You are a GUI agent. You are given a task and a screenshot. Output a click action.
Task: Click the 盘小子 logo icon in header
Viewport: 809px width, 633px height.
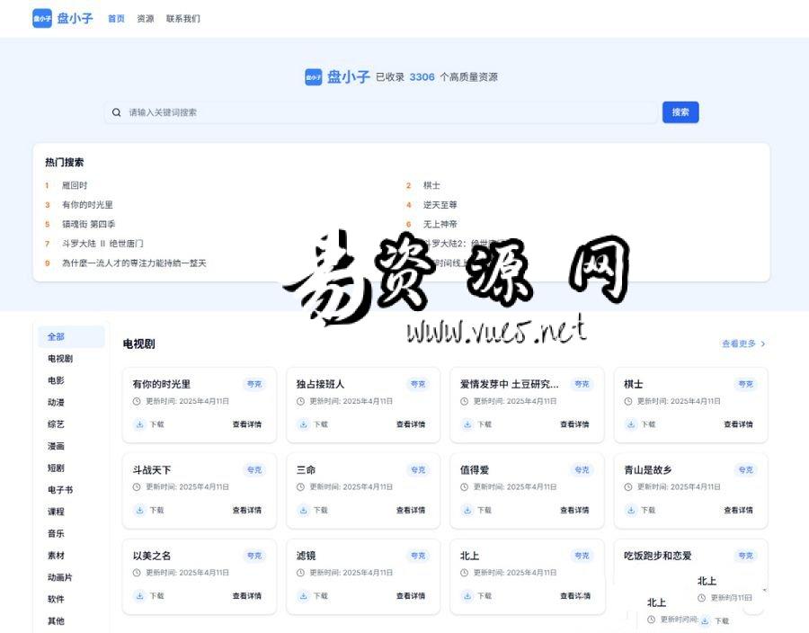coord(42,19)
